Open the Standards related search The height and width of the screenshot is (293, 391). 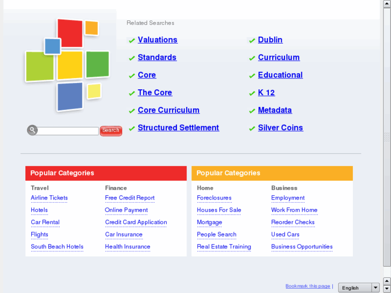(x=157, y=58)
